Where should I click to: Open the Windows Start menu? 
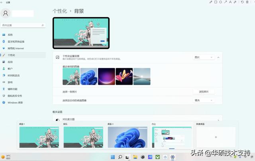pyautogui.click(x=113, y=157)
